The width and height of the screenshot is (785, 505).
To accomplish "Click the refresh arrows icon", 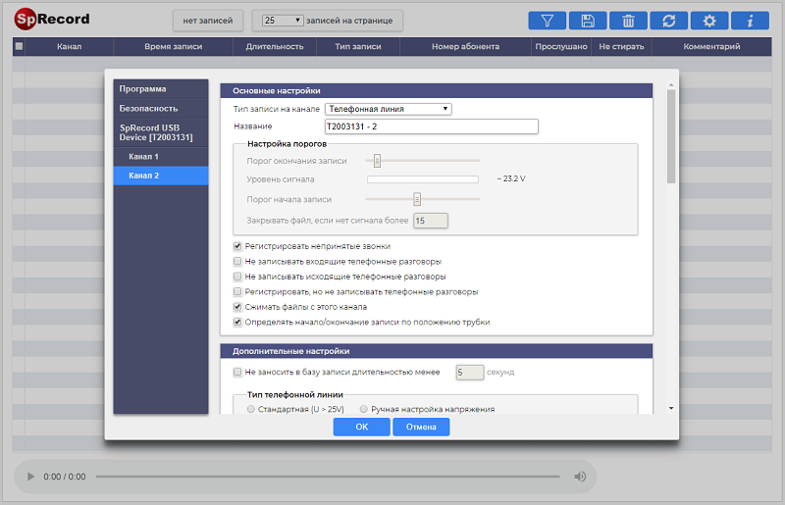I will (x=669, y=21).
